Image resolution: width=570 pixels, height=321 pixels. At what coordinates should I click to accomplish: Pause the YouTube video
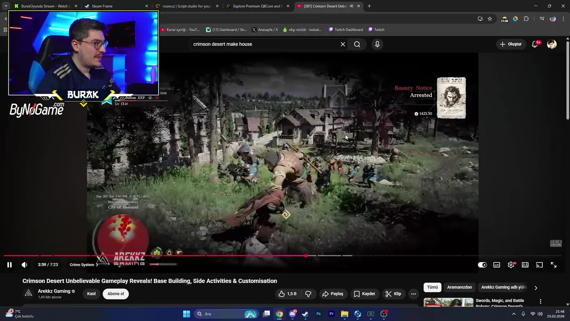coord(9,265)
